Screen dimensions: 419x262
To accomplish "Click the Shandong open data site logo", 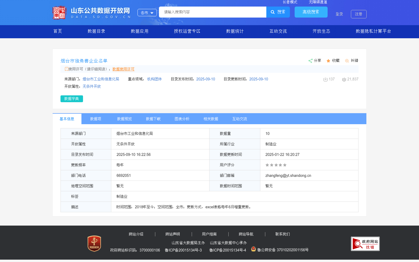I will tap(91, 13).
